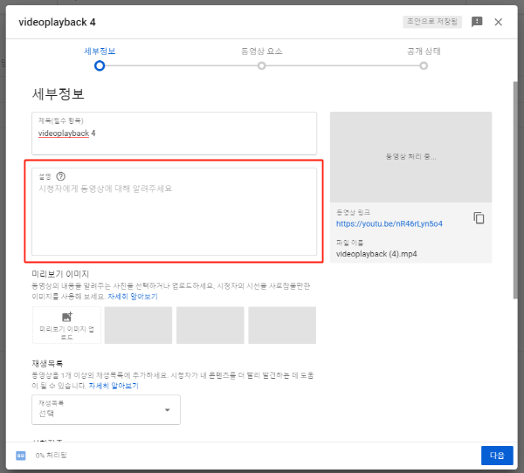Expand the 재생목록 선택 dropdown

[106, 410]
